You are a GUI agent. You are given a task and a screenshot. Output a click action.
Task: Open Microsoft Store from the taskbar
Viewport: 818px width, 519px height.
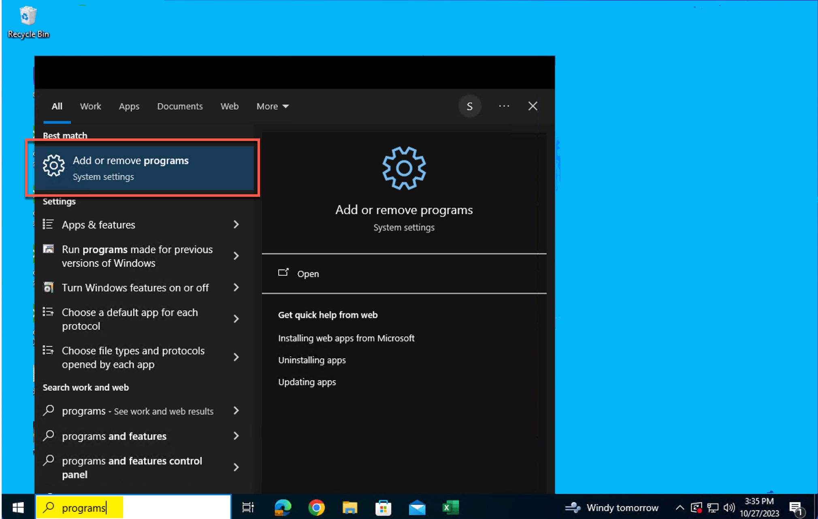(x=383, y=507)
